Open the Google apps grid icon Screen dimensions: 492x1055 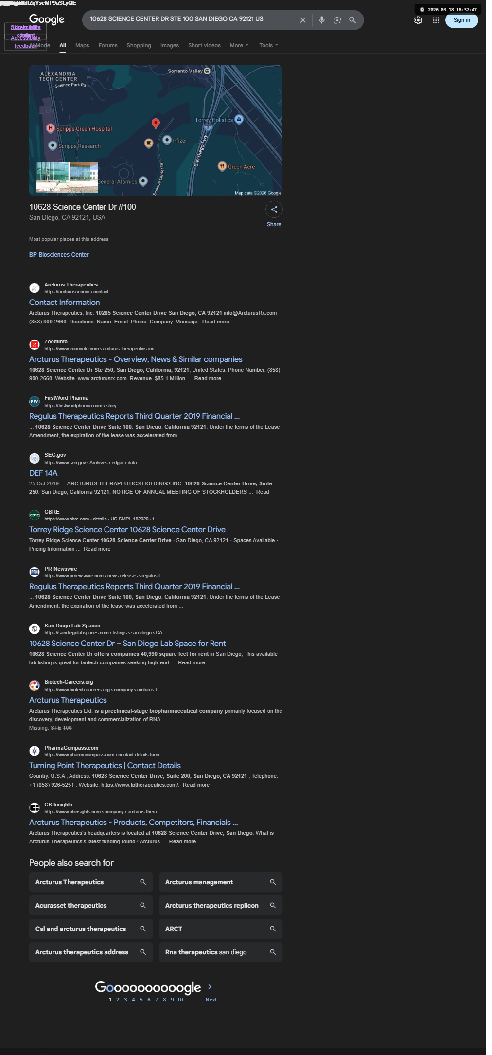436,20
